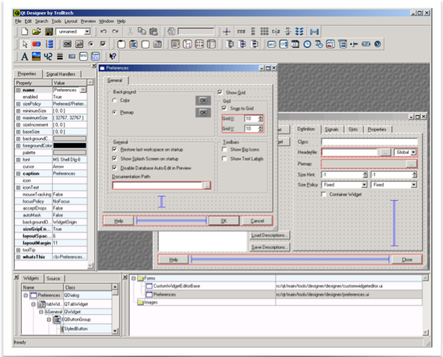The width and height of the screenshot is (443, 357).
Task: Uncheck Show Splash Screen on startup
Action: [116, 158]
